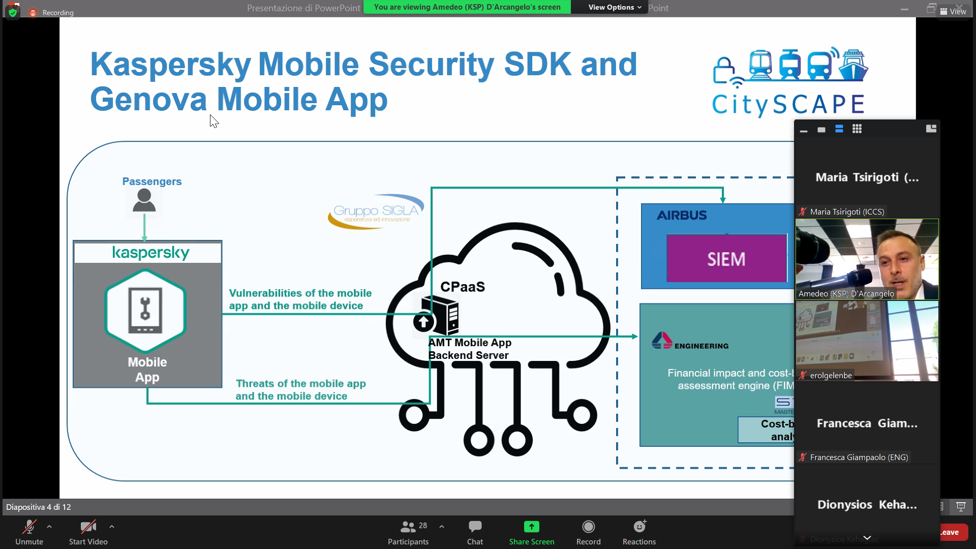The image size is (976, 549).
Task: Expand audio settings arrow beside Unmute
Action: [49, 527]
